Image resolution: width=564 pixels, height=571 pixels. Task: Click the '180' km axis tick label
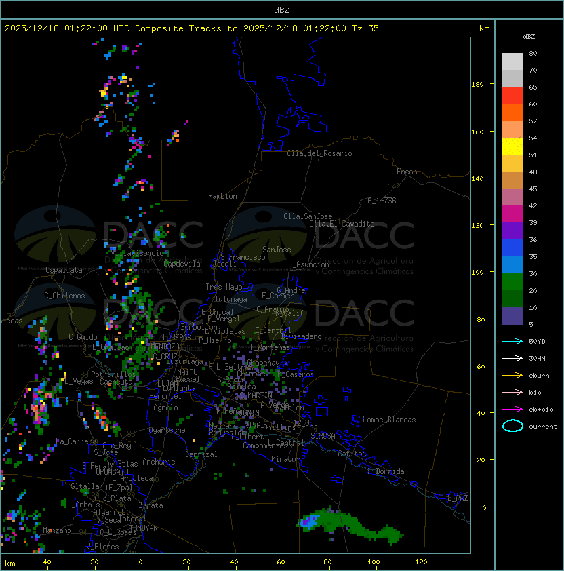click(477, 85)
